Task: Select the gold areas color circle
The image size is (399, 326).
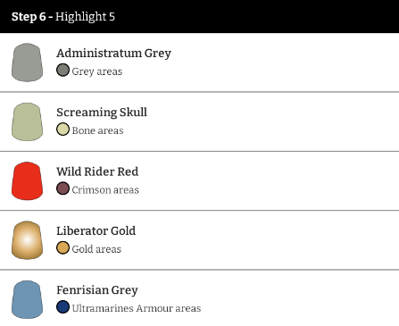Action: coord(62,248)
